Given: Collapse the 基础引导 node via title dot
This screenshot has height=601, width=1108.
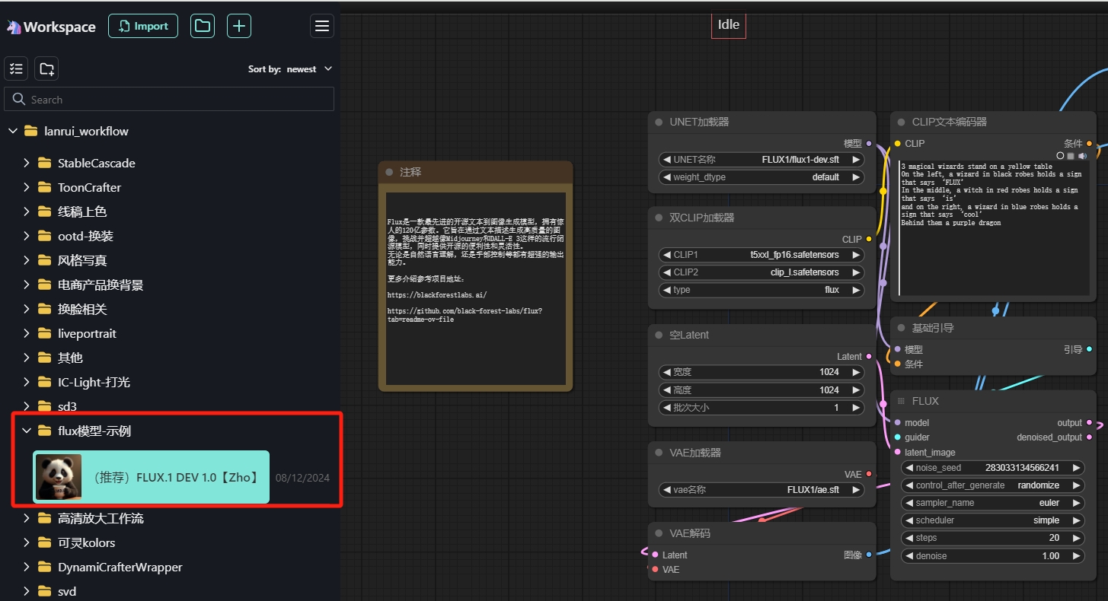Looking at the screenshot, I should pyautogui.click(x=901, y=328).
